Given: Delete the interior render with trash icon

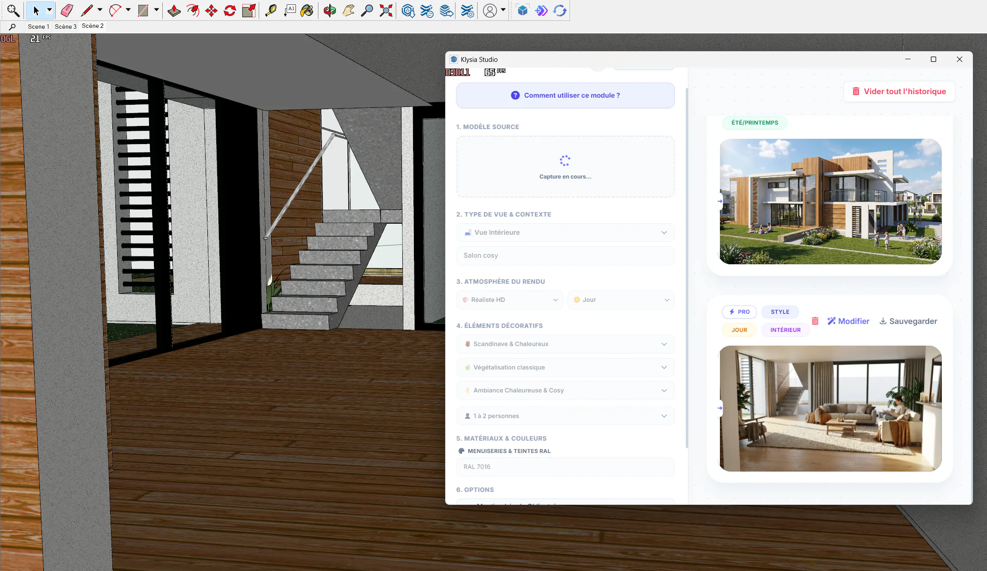Looking at the screenshot, I should click(x=815, y=321).
